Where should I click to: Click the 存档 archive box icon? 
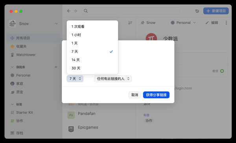[12, 133]
